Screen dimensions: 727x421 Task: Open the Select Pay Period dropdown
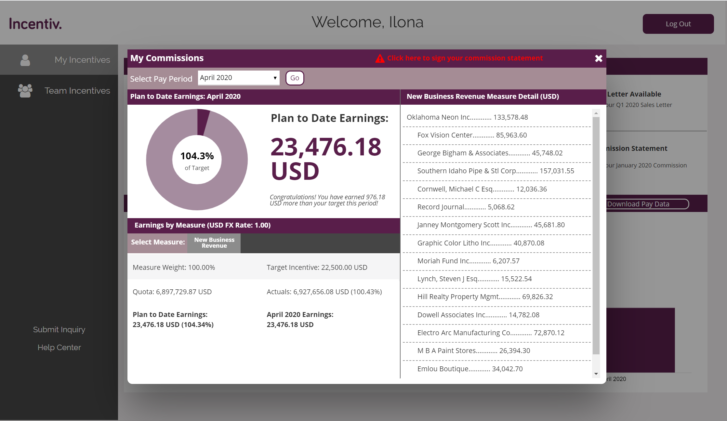tap(239, 78)
